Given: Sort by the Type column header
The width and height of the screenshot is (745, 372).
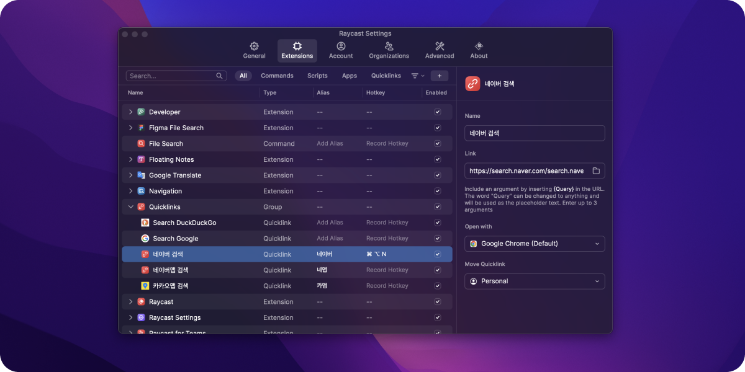Looking at the screenshot, I should point(270,93).
